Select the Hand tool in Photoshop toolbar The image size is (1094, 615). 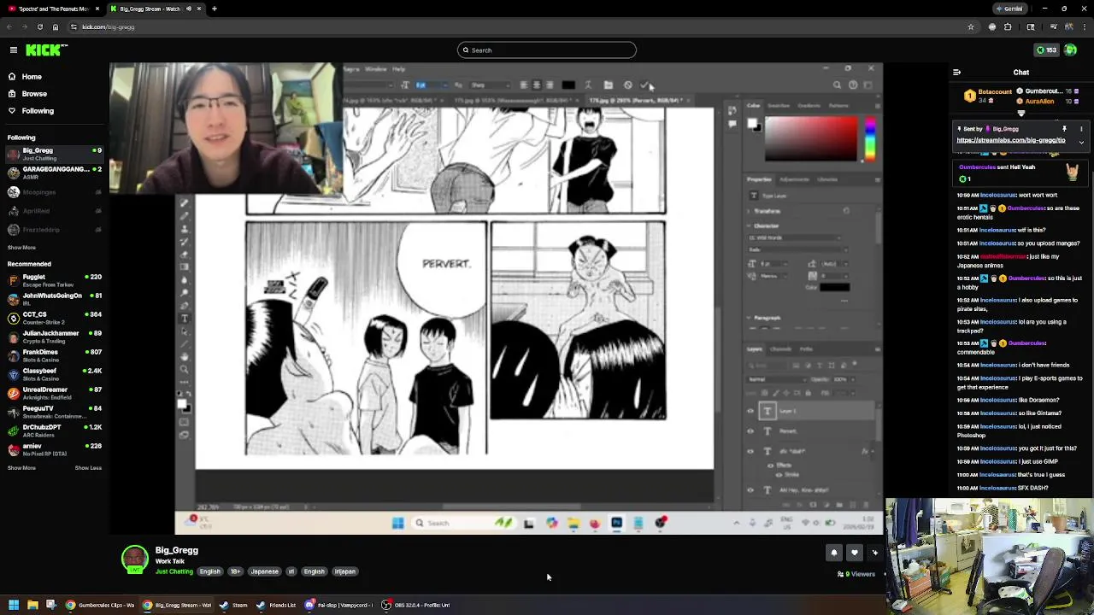point(184,357)
